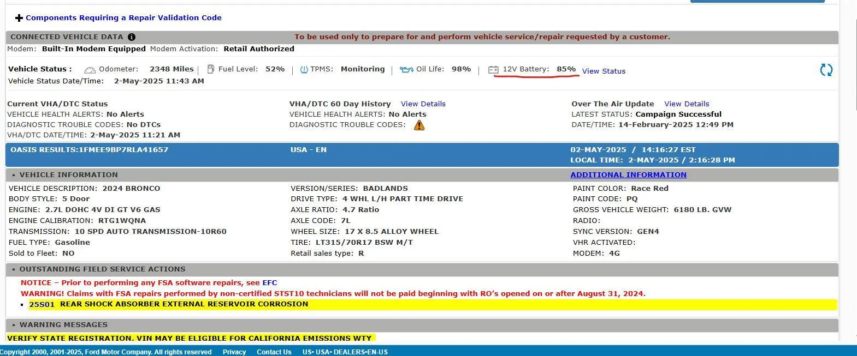The image size is (857, 356).
Task: Select the Campaign Successful latest status text
Action: (678, 114)
